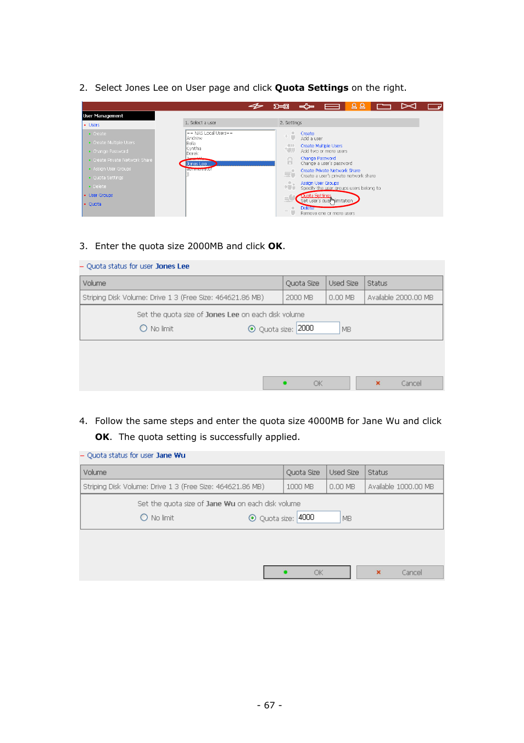Click the Change Password padlock icon
The height and width of the screenshot is (743, 524).
pos(291,161)
